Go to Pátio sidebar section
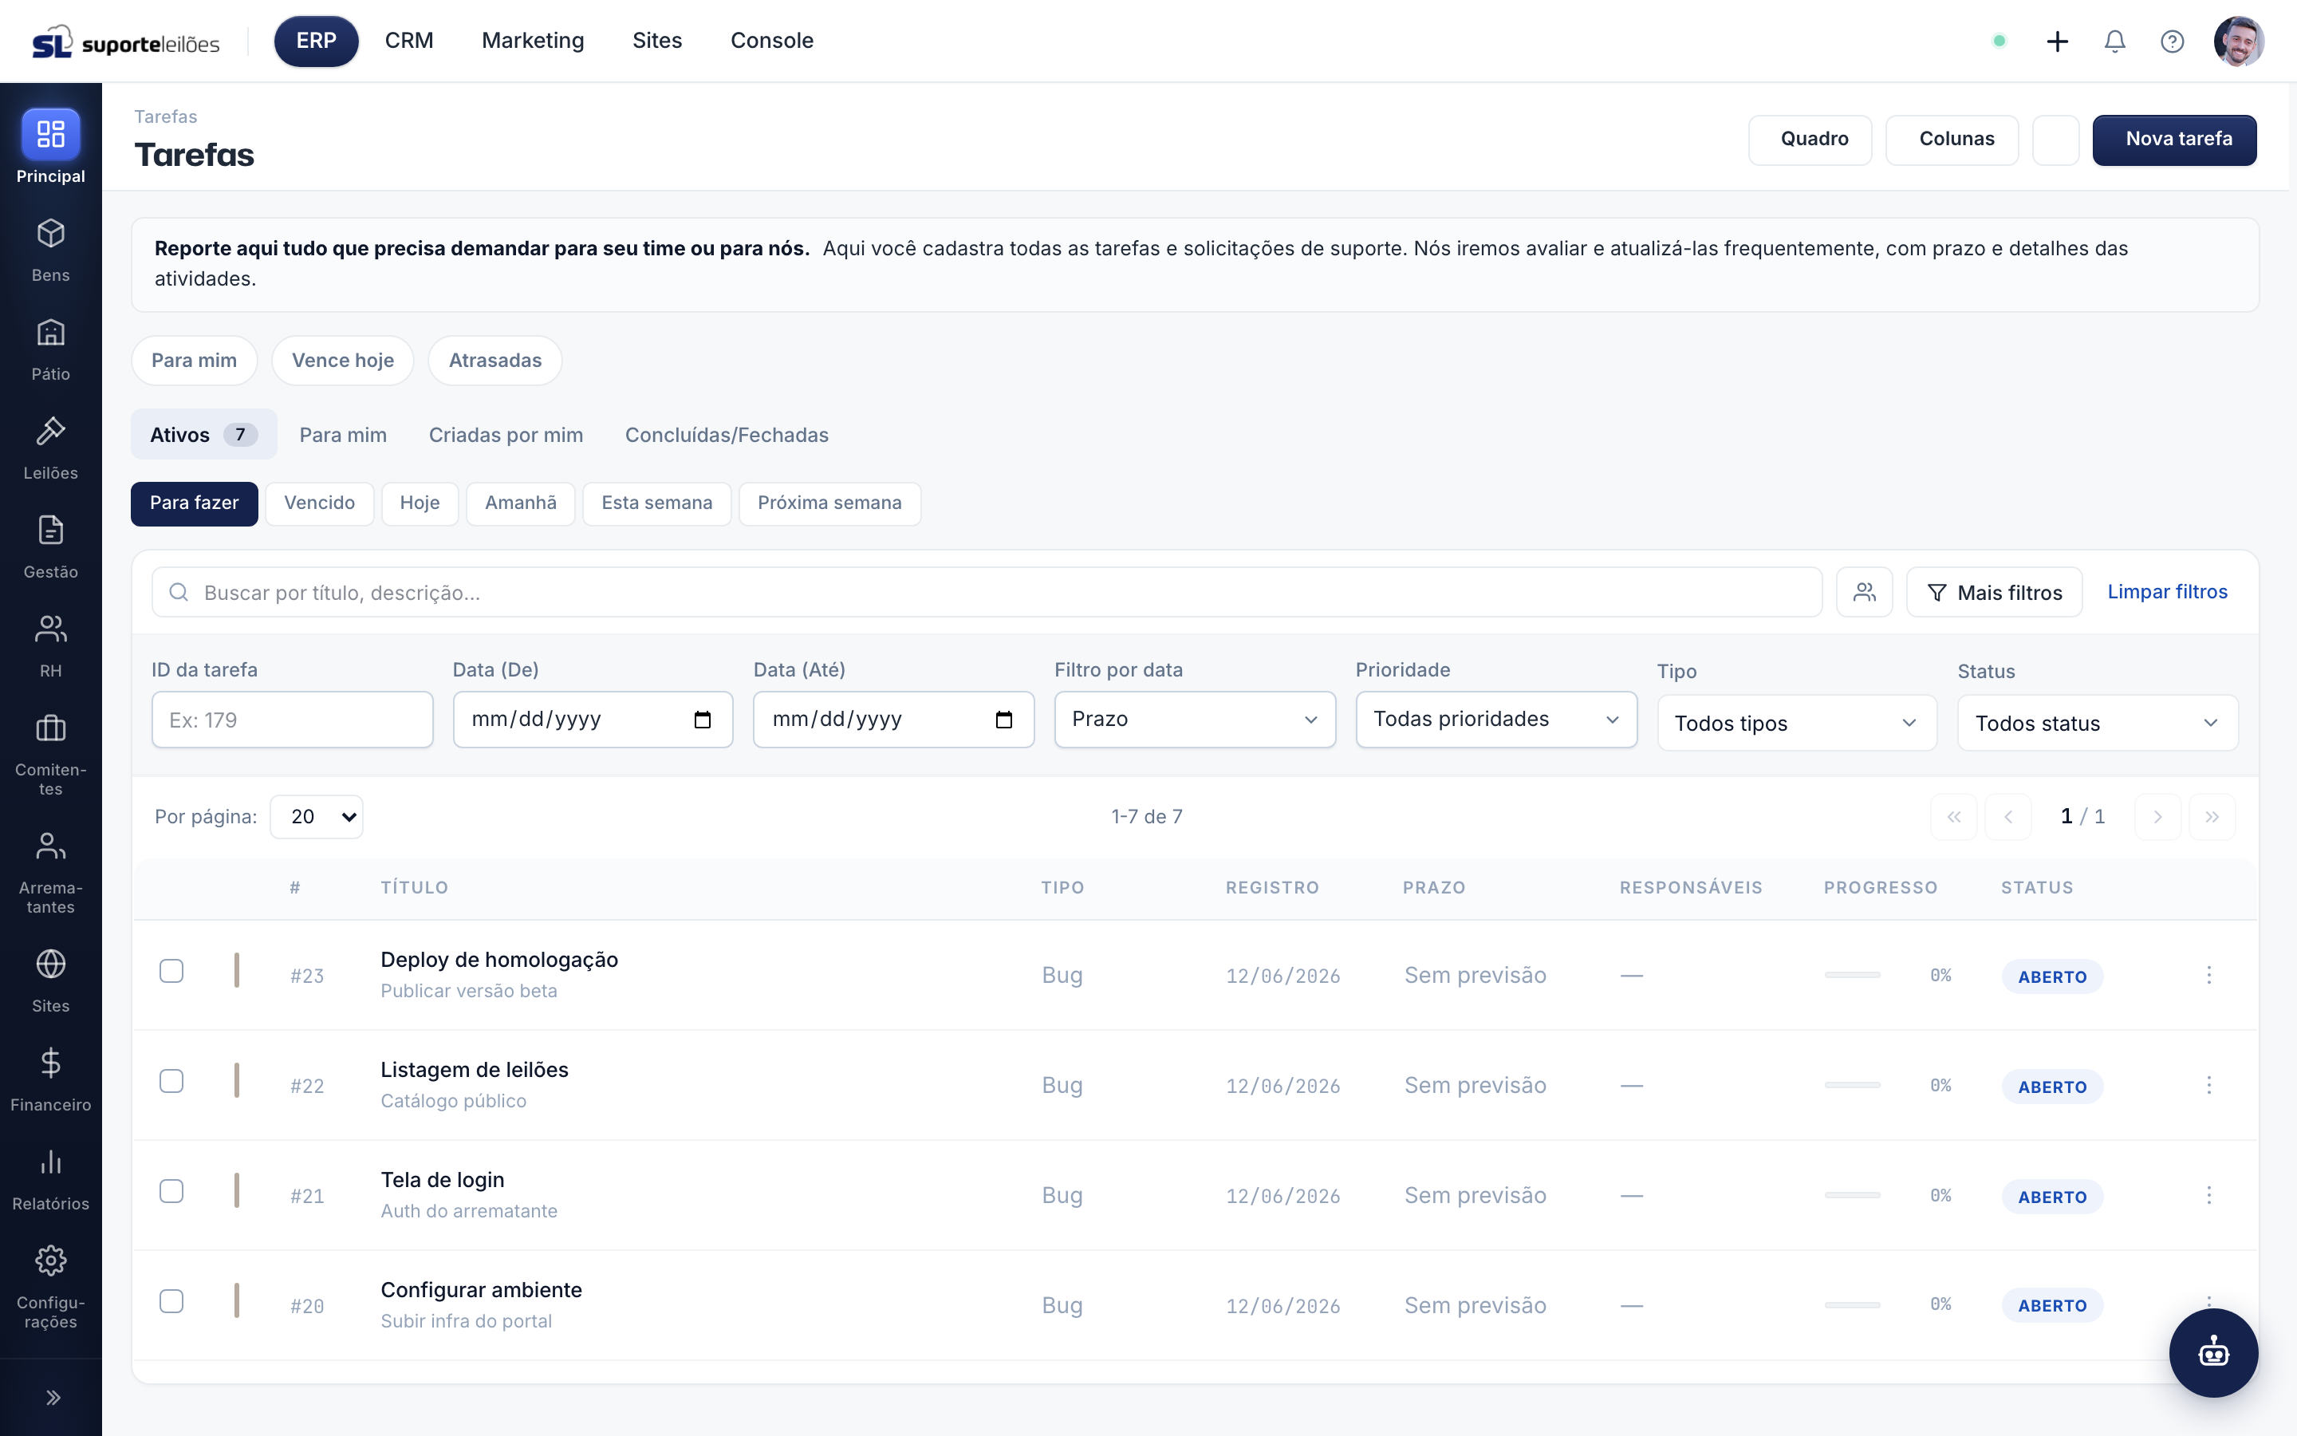 tap(50, 349)
